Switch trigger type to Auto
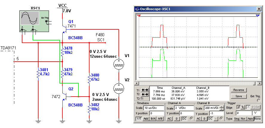 pyautogui.click(x=250, y=119)
